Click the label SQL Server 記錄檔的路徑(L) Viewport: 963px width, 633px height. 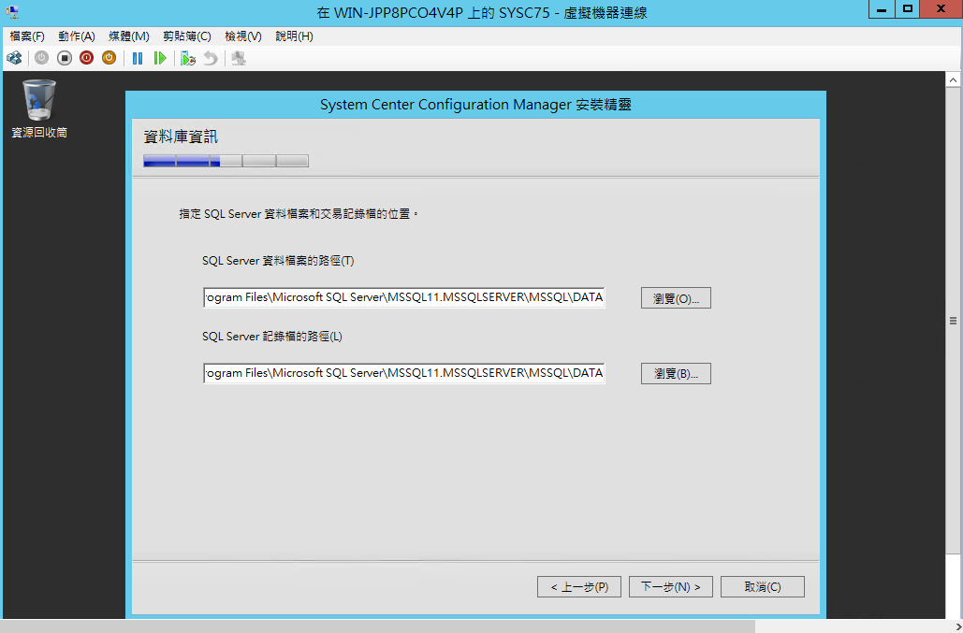(x=272, y=337)
